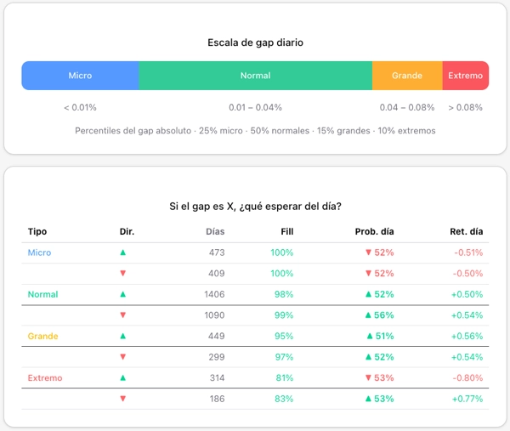Click the 97% fill value
Screen dimensions: 510x431
click(x=284, y=357)
